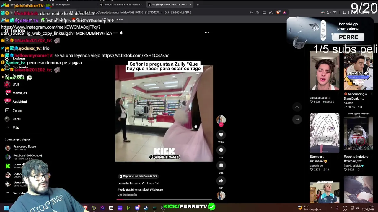The width and height of the screenshot is (378, 212).
Task: Open Discord from the taskbar
Action: coord(137,208)
